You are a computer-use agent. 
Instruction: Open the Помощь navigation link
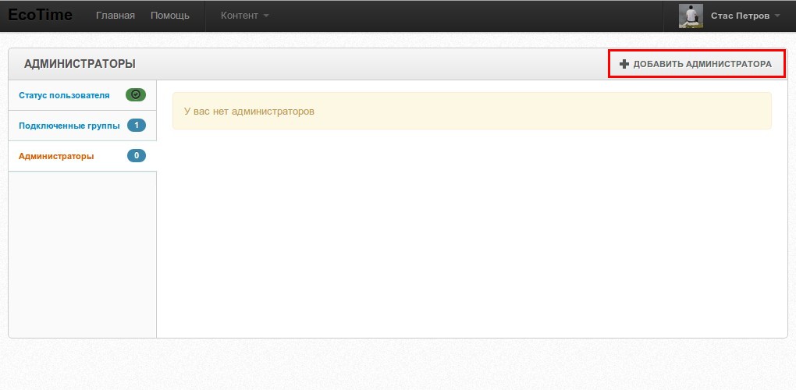click(x=169, y=16)
